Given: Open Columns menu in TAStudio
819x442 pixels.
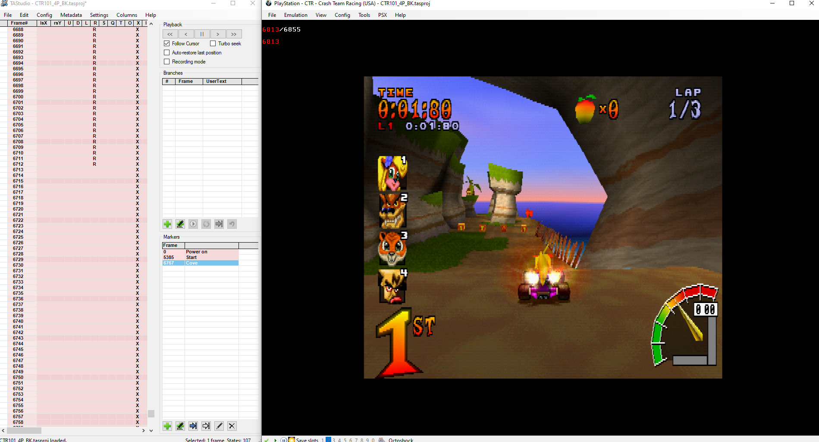Looking at the screenshot, I should click(127, 15).
